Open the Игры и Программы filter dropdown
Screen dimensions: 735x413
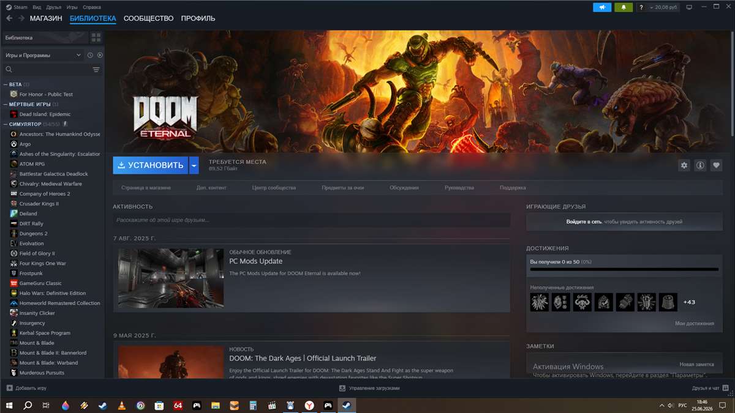pyautogui.click(x=43, y=55)
